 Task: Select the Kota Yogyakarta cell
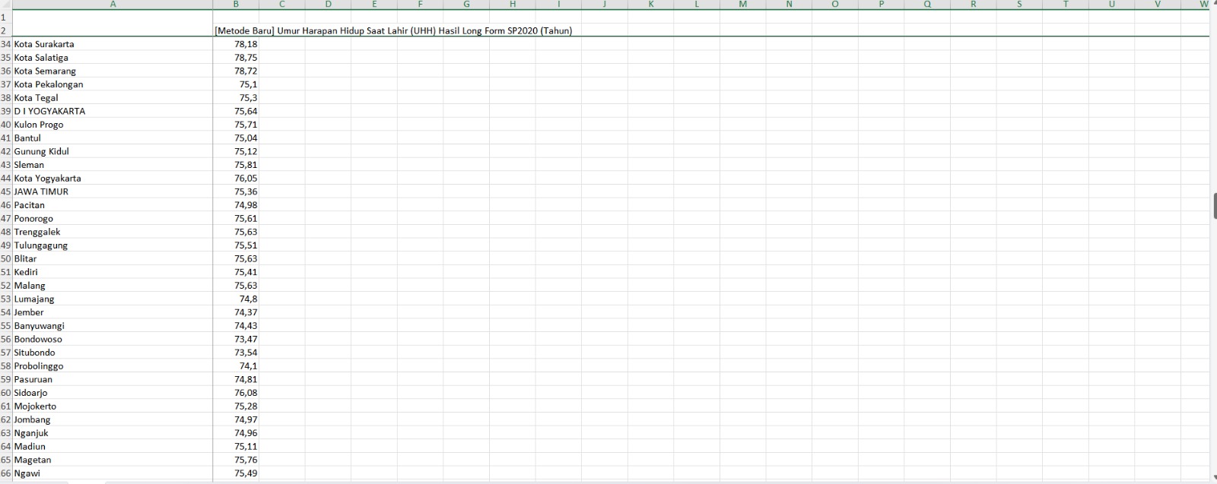(x=113, y=179)
